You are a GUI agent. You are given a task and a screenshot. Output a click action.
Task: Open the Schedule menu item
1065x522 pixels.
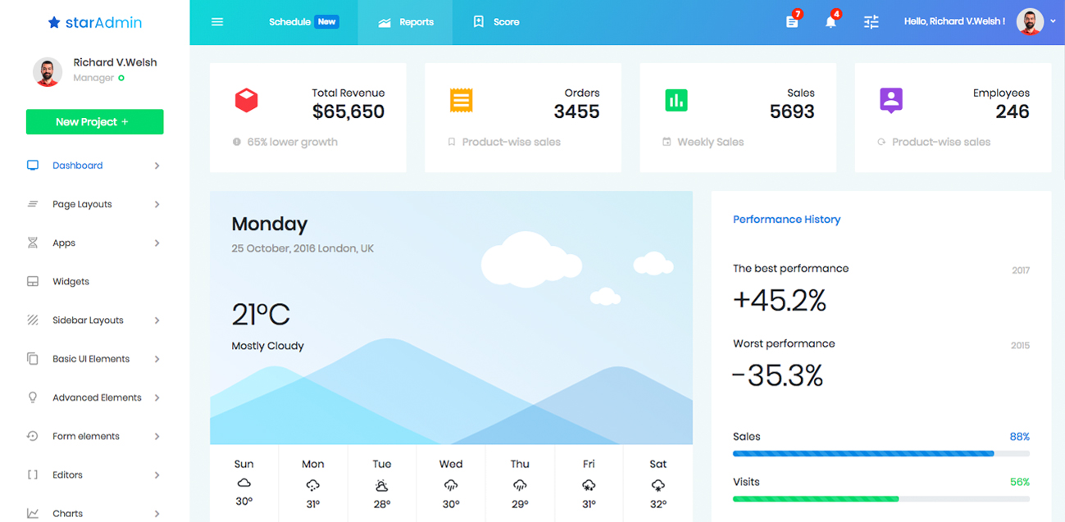pos(290,22)
